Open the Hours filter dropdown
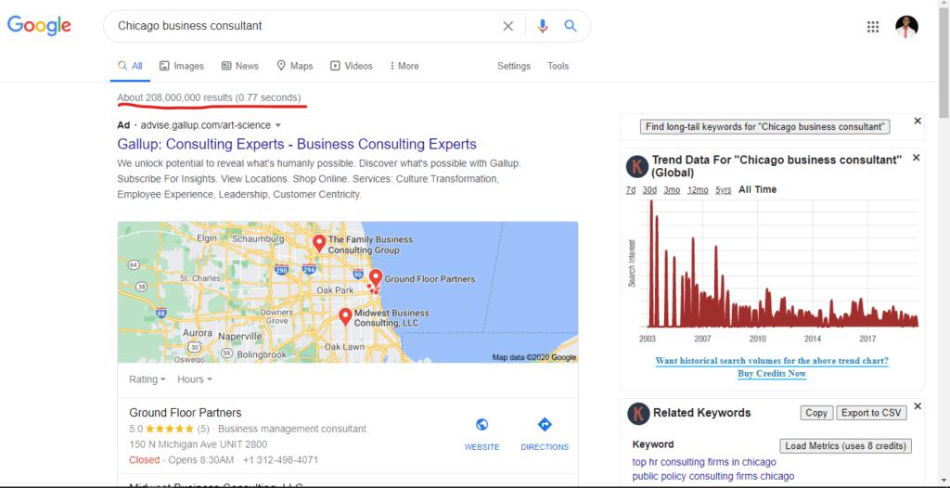The height and width of the screenshot is (488, 950). point(195,379)
